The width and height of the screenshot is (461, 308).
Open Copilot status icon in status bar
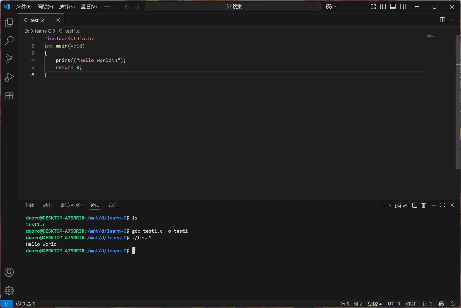[441, 304]
